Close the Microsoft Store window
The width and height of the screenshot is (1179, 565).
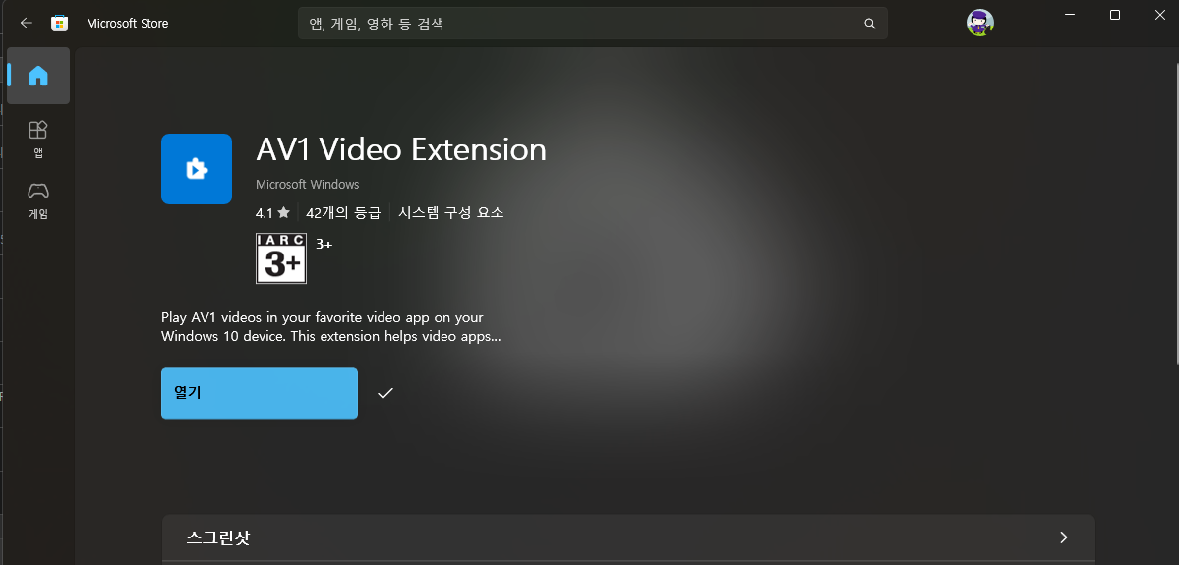[1160, 15]
